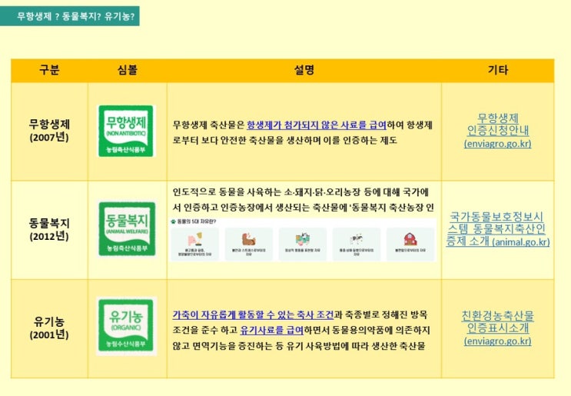This screenshot has height=396, width=571.
Task: Click the brown hen stress-freedom icon
Action: click(x=249, y=239)
